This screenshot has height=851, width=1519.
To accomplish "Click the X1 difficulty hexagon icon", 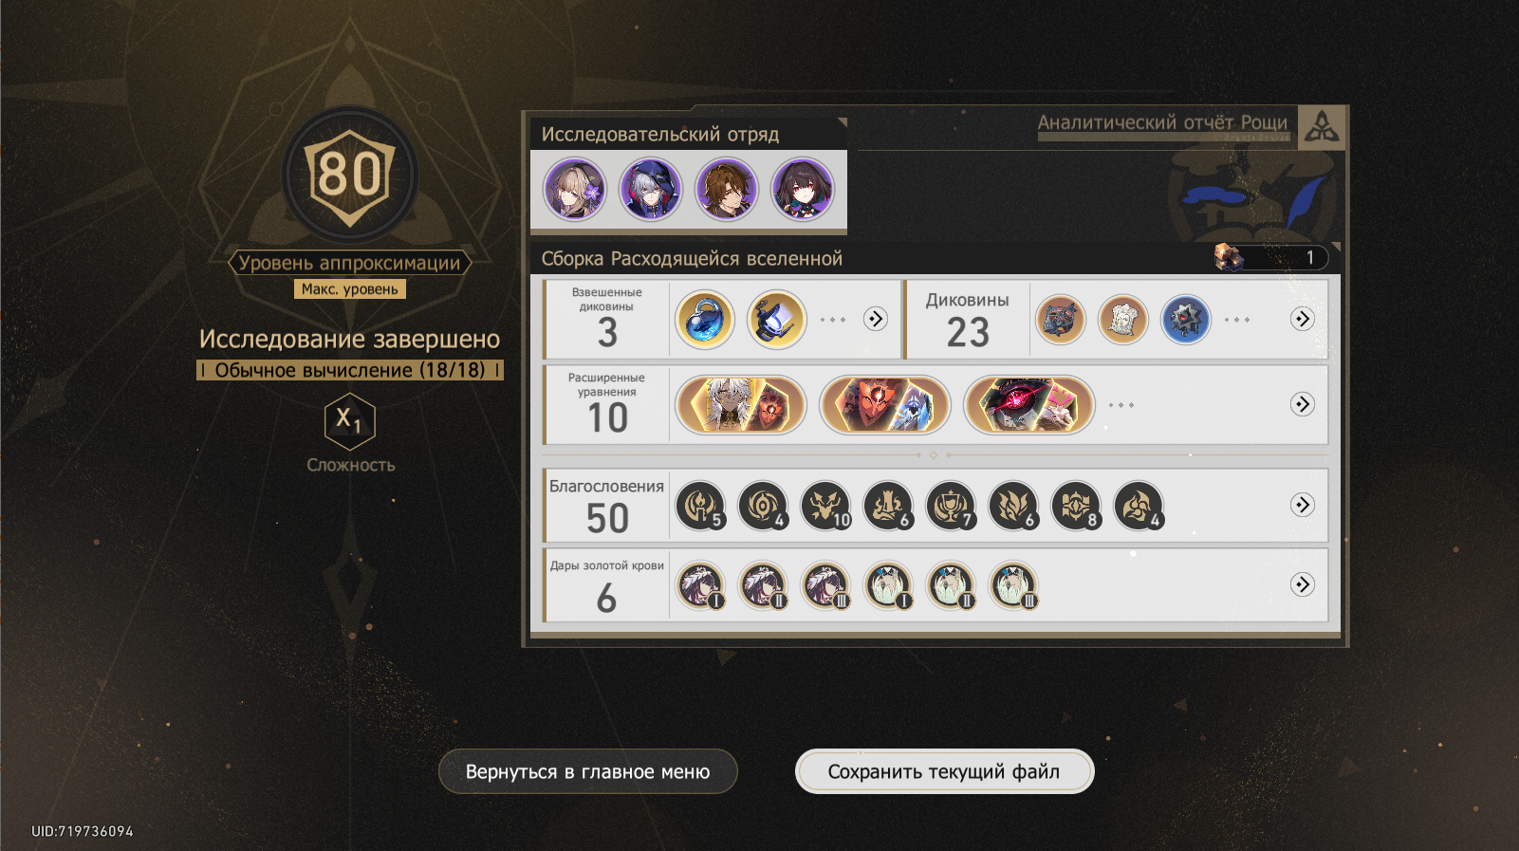I will (x=350, y=421).
